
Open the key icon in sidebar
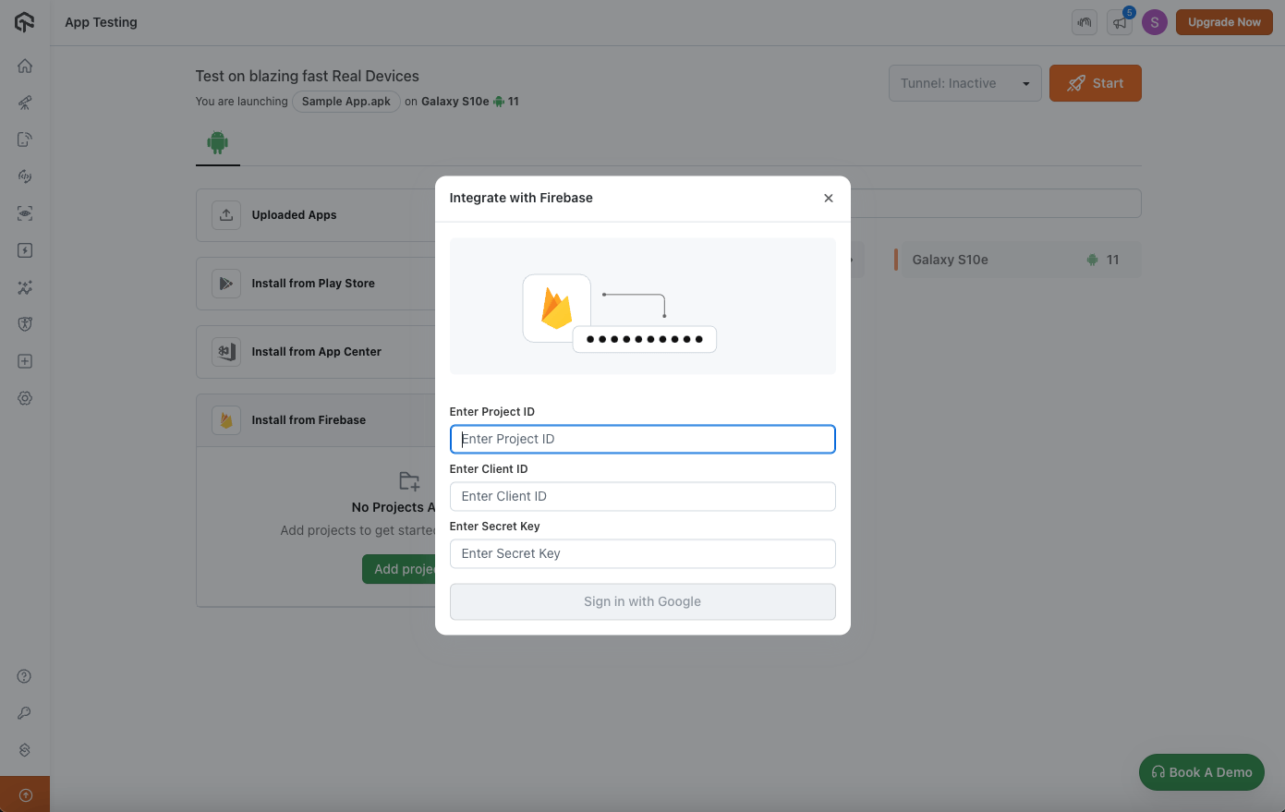[25, 713]
